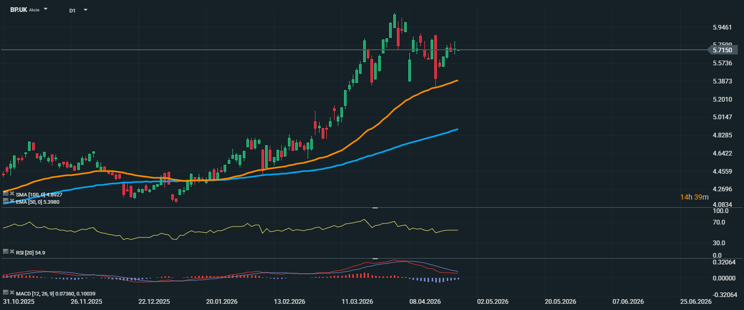
Task: Click MACD axis value 0.00000
Action: click(724, 278)
